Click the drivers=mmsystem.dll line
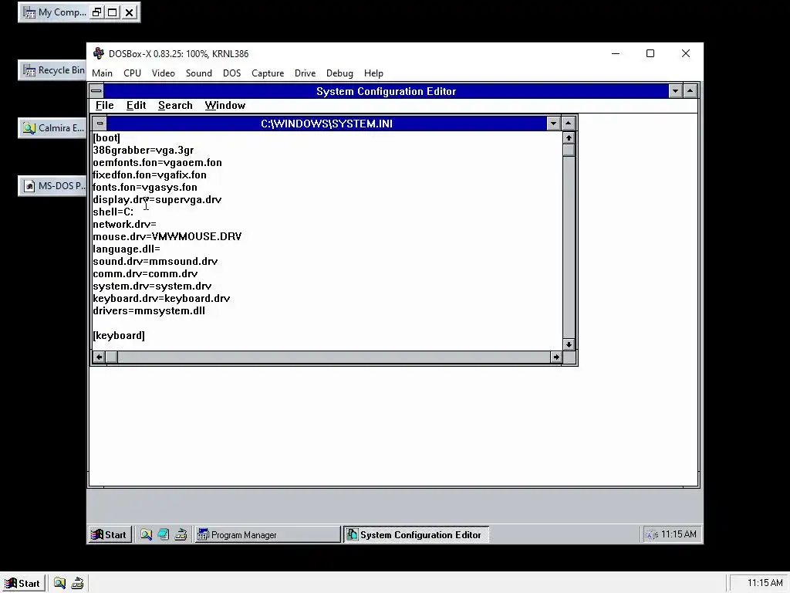 point(149,310)
